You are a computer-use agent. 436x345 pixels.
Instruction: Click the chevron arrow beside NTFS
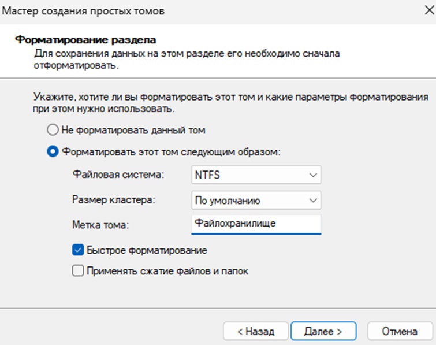[x=313, y=175]
